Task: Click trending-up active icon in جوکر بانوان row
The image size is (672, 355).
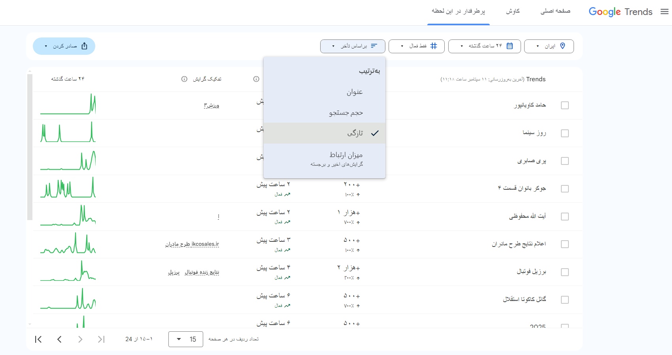Action: [x=287, y=194]
